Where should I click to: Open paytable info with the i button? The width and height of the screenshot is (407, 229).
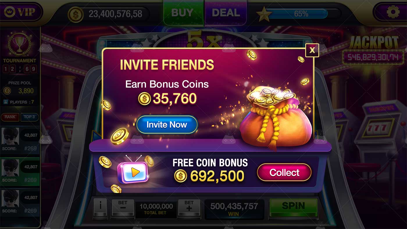point(101,207)
